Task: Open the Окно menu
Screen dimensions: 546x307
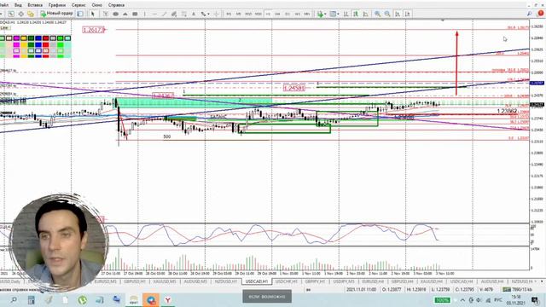Action: [x=96, y=5]
